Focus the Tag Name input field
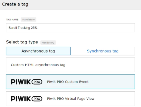Image resolution: width=141 pixels, height=107 pixels. pyautogui.click(x=70, y=28)
